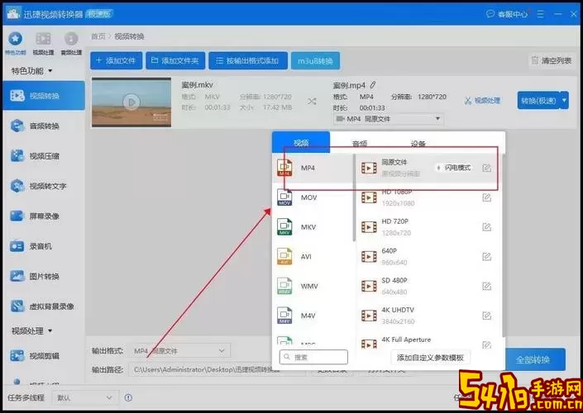Click 添加文件 button
This screenshot has width=583, height=413.
pos(116,60)
